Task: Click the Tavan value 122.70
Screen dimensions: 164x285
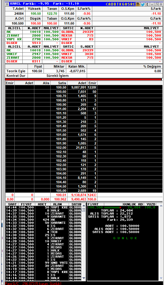Action: click(52, 14)
